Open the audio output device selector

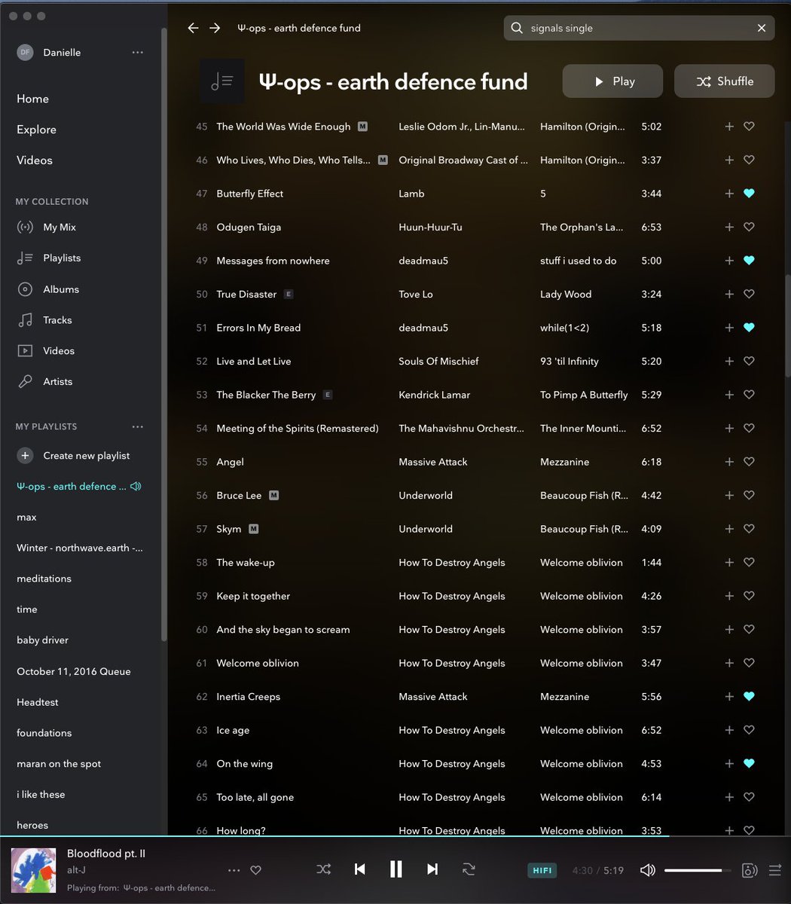click(x=750, y=870)
